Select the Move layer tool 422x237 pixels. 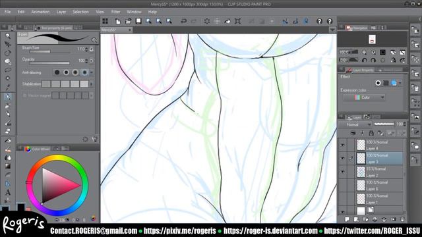pos(8,44)
